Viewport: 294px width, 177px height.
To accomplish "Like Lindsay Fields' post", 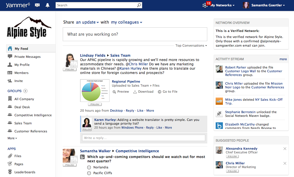I will (x=140, y=111).
